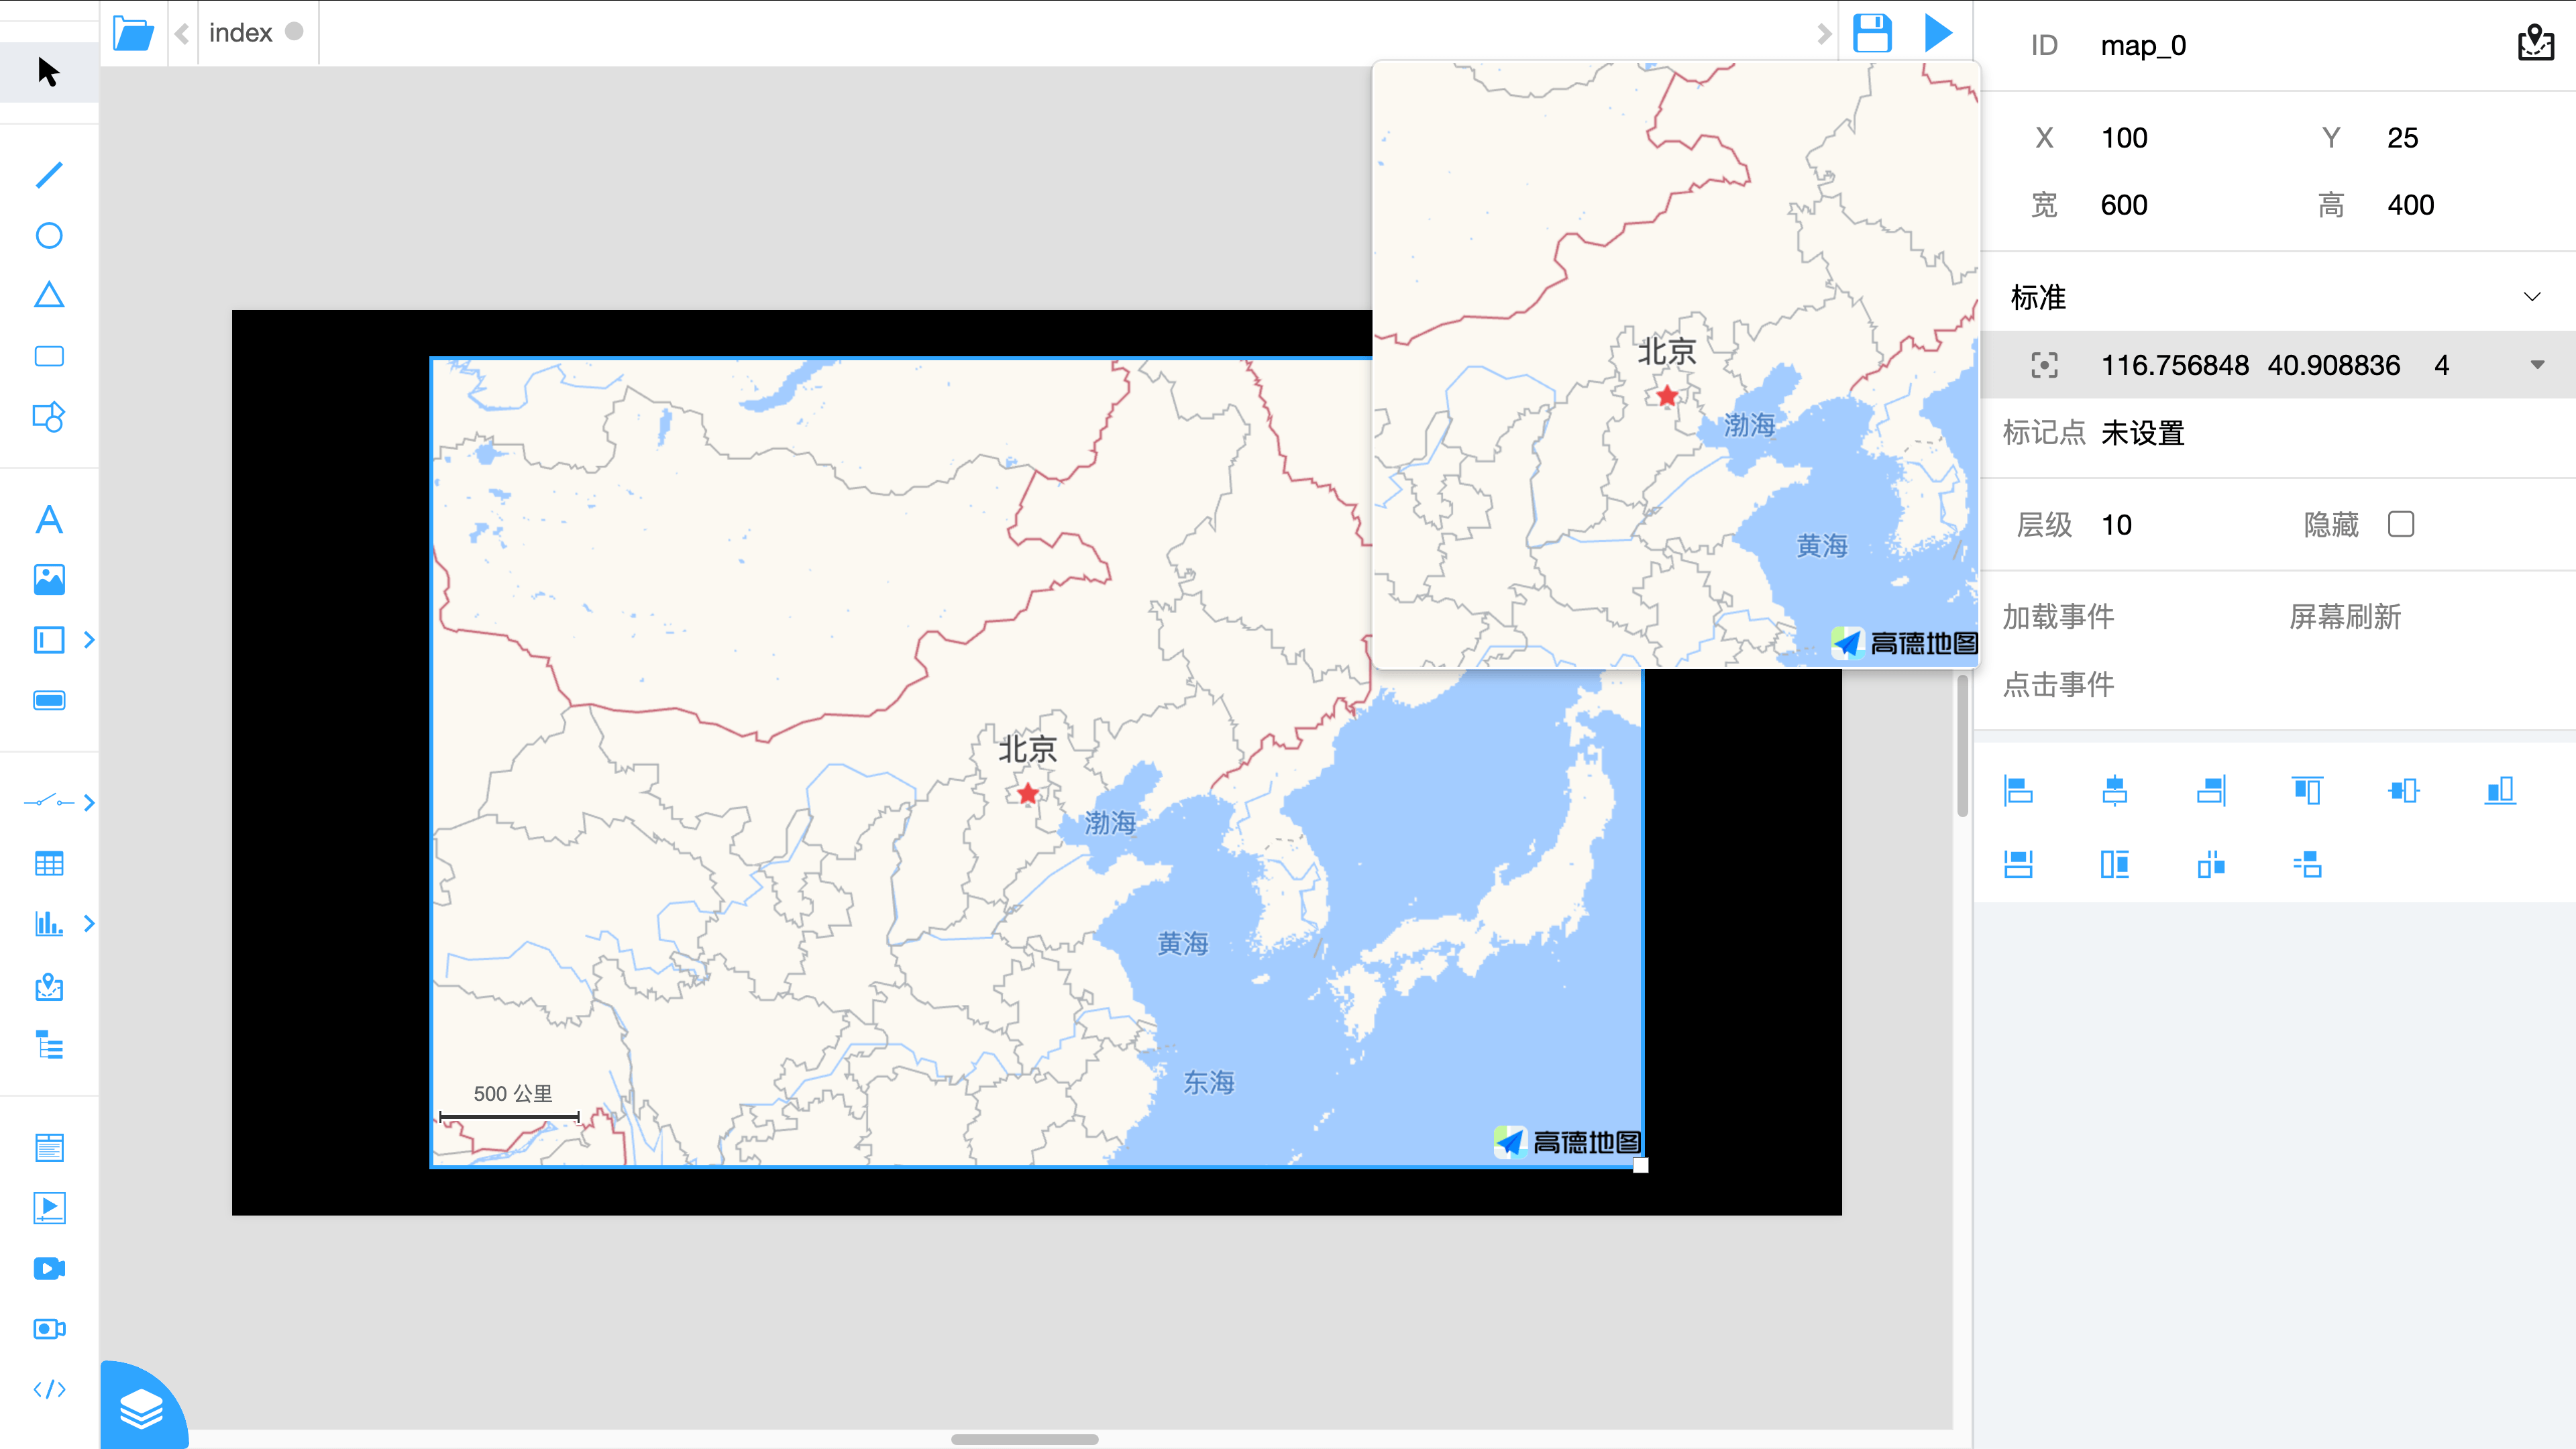Select the circle shape tool
Screen dimensions: 2576x1449
tap(49, 235)
